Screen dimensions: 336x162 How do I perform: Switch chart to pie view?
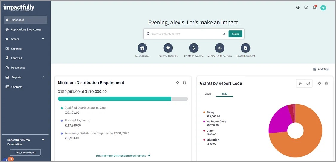(x=308, y=83)
